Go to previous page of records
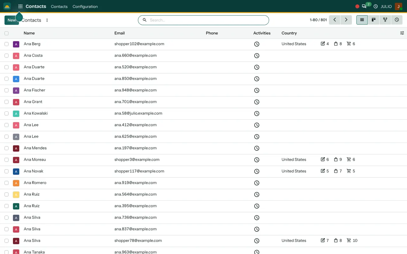 coord(335,20)
